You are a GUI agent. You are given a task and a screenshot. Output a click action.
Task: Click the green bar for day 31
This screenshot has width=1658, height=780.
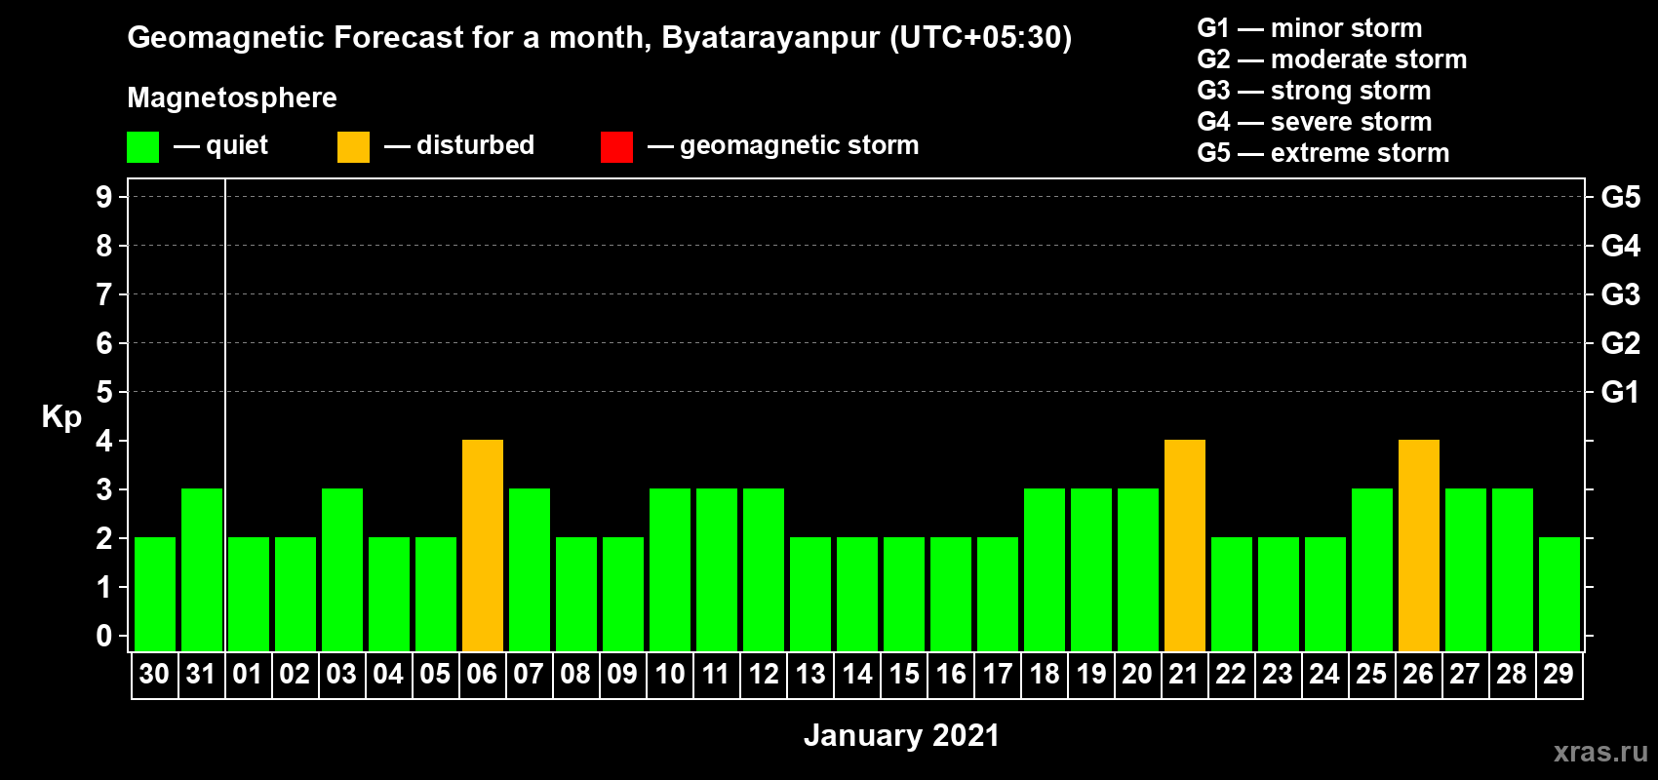click(x=202, y=569)
